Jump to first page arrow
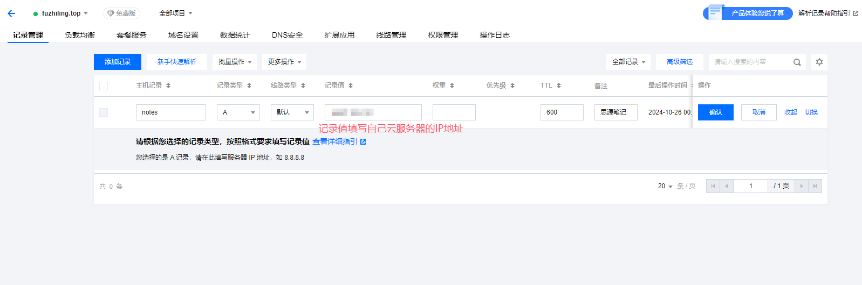 click(713, 186)
